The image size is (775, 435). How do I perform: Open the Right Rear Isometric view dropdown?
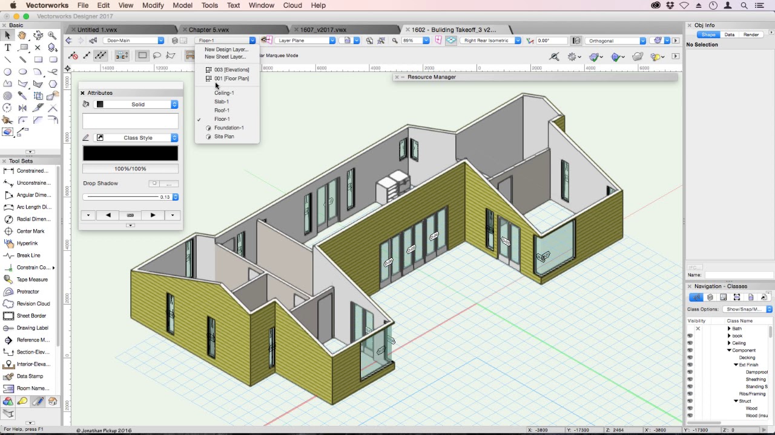coord(491,40)
